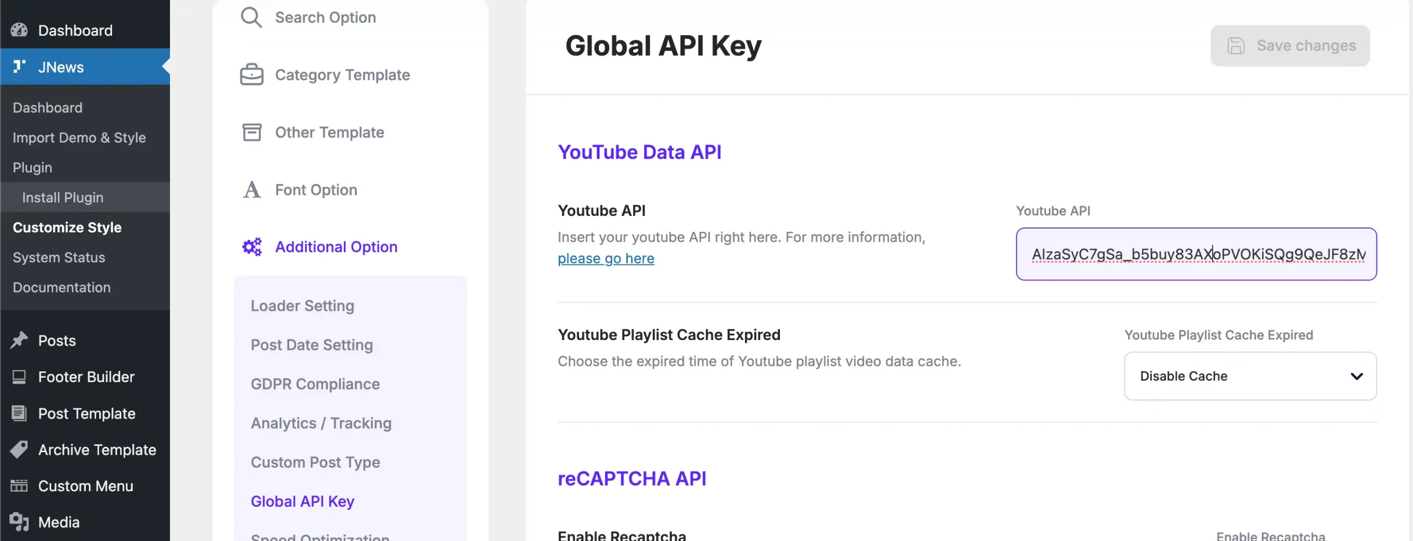Select Analytics / Tracking option
Screen dimensions: 1413x541
[321, 423]
